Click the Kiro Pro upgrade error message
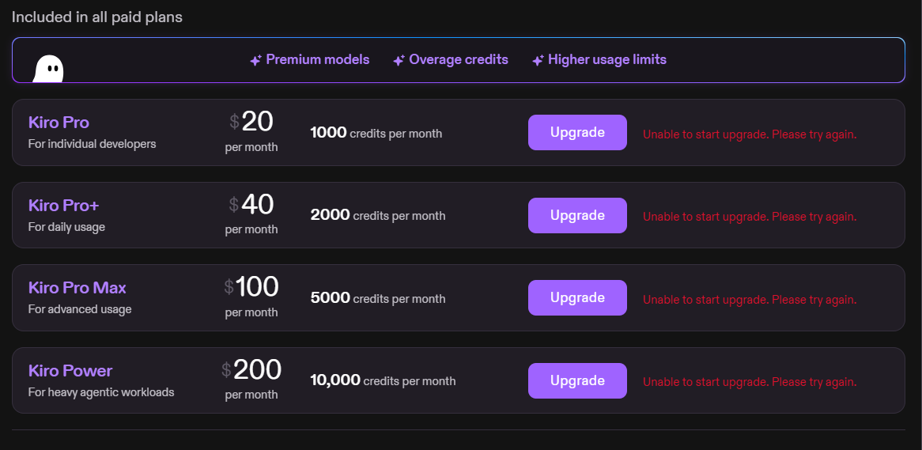922x450 pixels. click(x=750, y=134)
